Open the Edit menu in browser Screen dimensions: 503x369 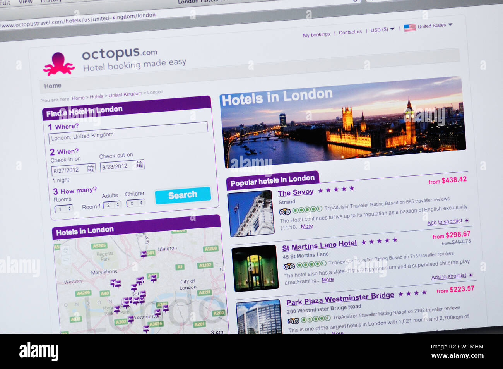(x=5, y=2)
